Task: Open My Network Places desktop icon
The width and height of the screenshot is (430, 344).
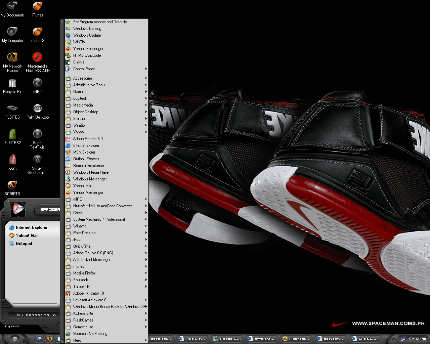Action: pos(12,62)
